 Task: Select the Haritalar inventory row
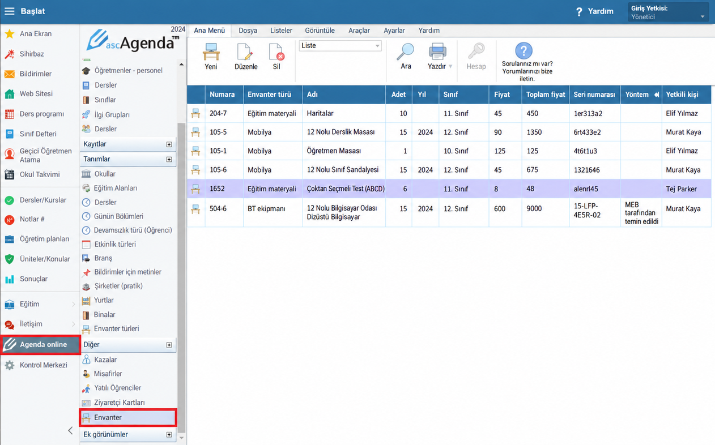(449, 113)
